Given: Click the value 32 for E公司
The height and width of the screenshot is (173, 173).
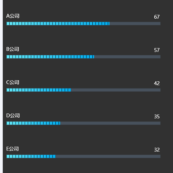Looking at the screenshot, I should pyautogui.click(x=157, y=150).
